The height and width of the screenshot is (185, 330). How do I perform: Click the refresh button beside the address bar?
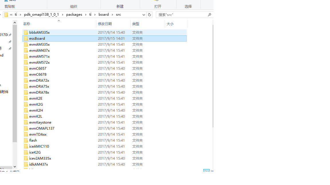click(150, 15)
